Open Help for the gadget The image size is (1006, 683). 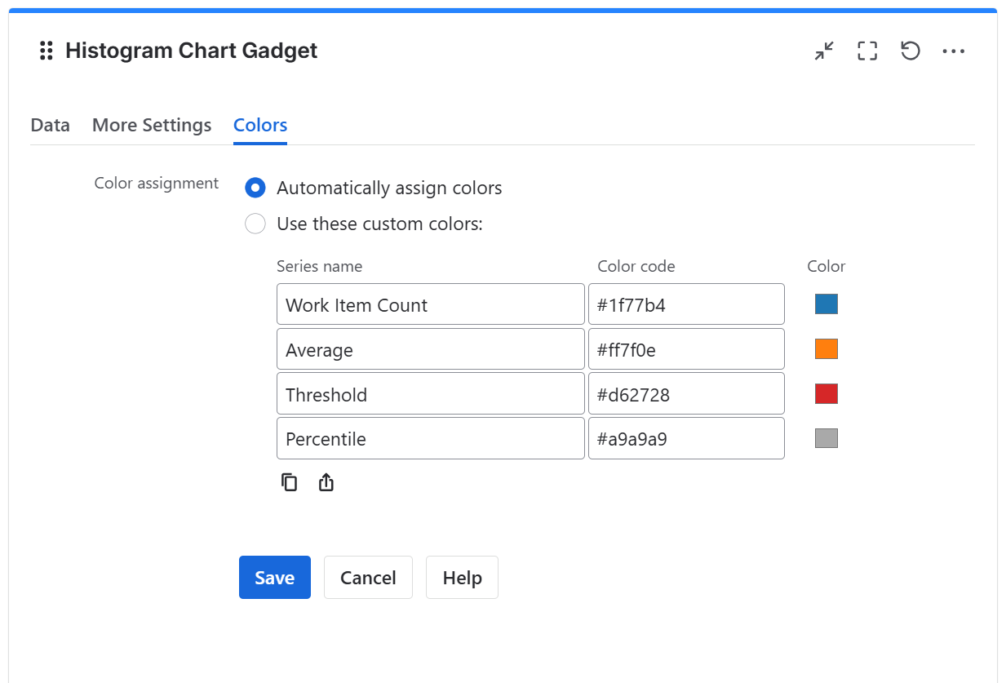click(462, 577)
